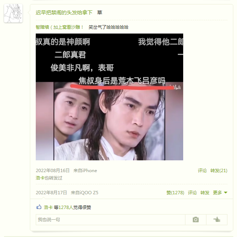Open the username link 迟早把禁阁的头发给拿下
The width and height of the screenshot is (237, 237).
click(64, 13)
